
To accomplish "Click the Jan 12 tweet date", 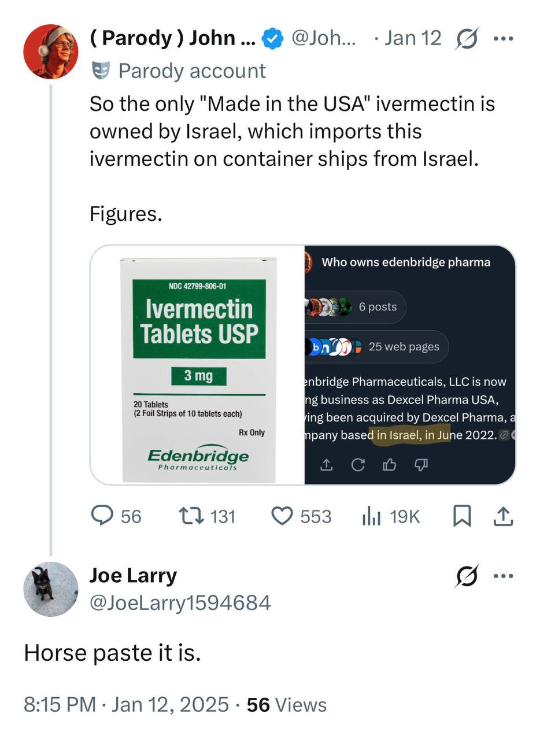I will [412, 39].
